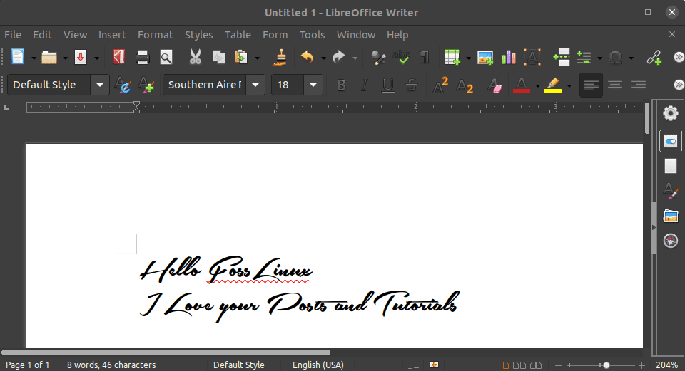Click Update Selected Style icon
685x371 pixels.
pyautogui.click(x=123, y=85)
